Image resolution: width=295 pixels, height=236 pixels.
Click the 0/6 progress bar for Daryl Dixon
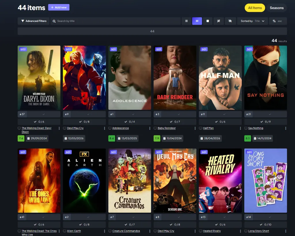[x=39, y=122]
